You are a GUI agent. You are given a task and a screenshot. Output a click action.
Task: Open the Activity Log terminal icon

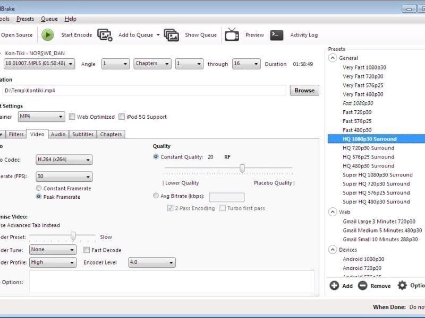[276, 35]
